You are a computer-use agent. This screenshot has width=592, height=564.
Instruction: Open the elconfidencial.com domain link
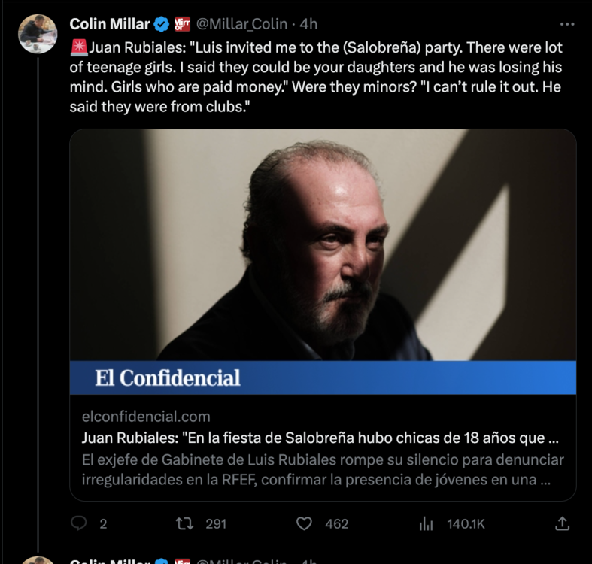coord(145,416)
